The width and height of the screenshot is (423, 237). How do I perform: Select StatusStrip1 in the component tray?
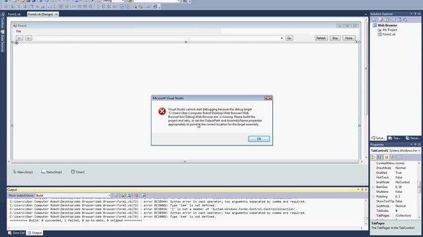click(x=52, y=172)
